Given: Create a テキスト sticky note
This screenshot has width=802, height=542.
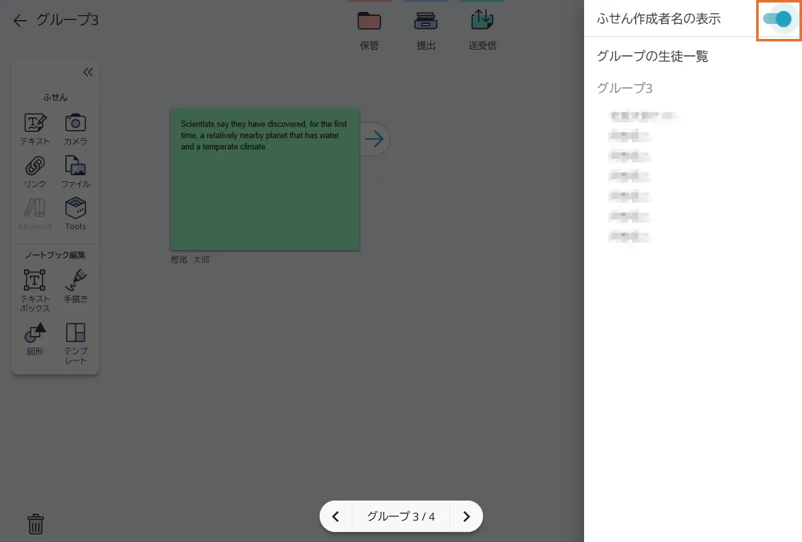Looking at the screenshot, I should pyautogui.click(x=35, y=129).
